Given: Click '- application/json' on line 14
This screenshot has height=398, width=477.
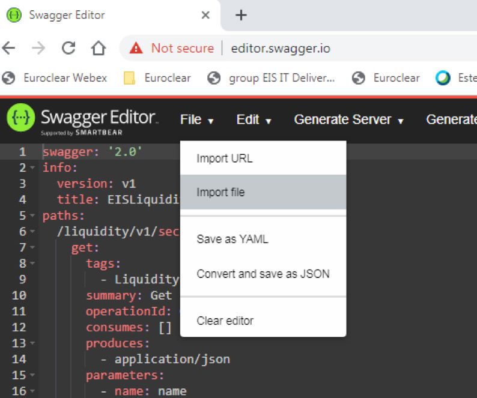Looking at the screenshot, I should tap(165, 360).
